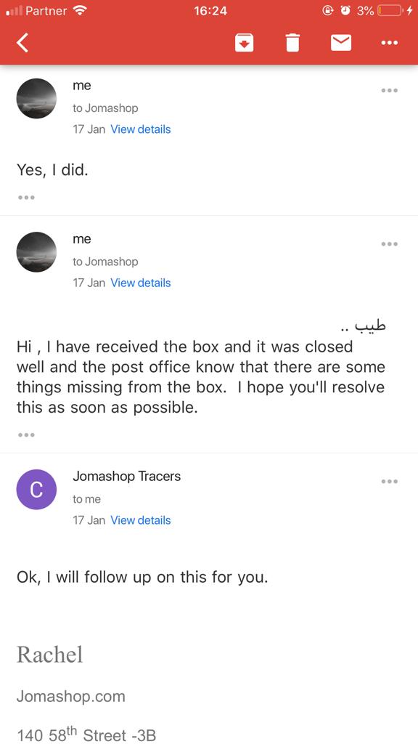
Task: Open the header overflow menu (three dots)
Action: point(390,43)
